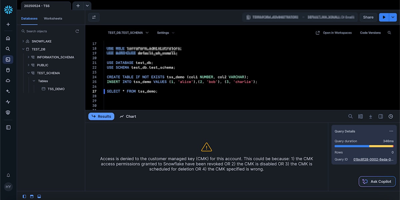
Task: Add a new worksheet tab
Action: (78, 6)
